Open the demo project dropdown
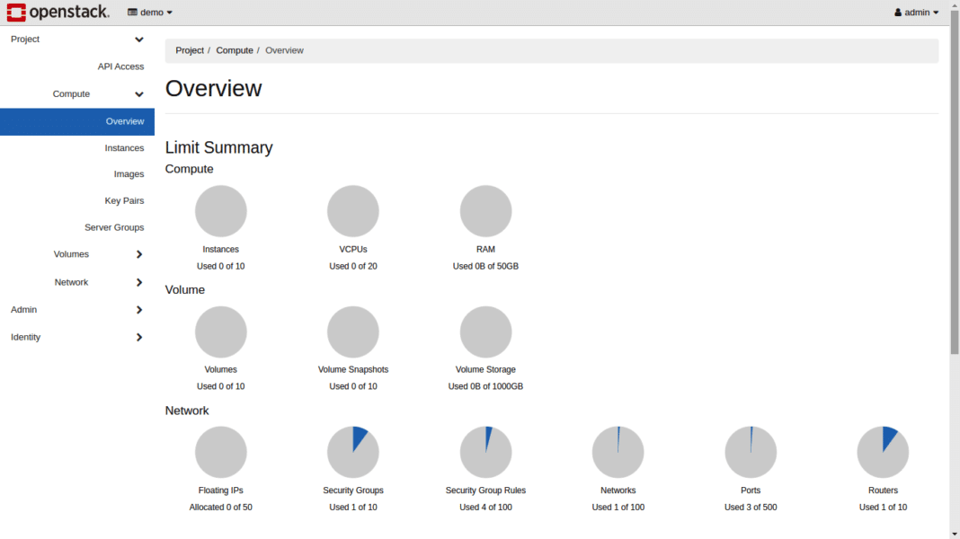Image resolution: width=960 pixels, height=539 pixels. [x=150, y=13]
